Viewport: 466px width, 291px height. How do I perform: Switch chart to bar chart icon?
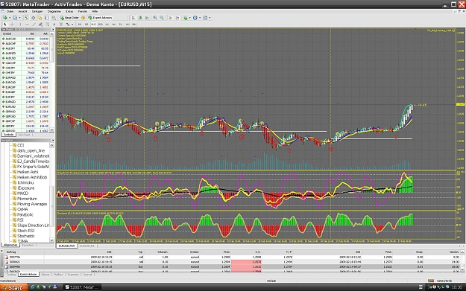tap(133, 18)
